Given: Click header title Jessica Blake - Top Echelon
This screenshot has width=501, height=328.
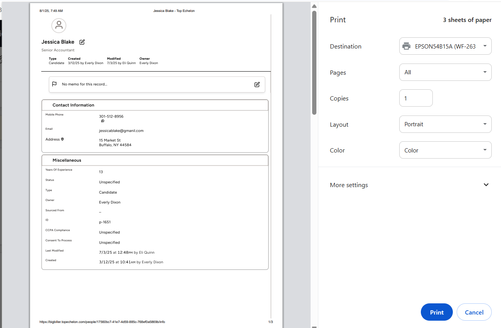Looking at the screenshot, I should coord(174,11).
